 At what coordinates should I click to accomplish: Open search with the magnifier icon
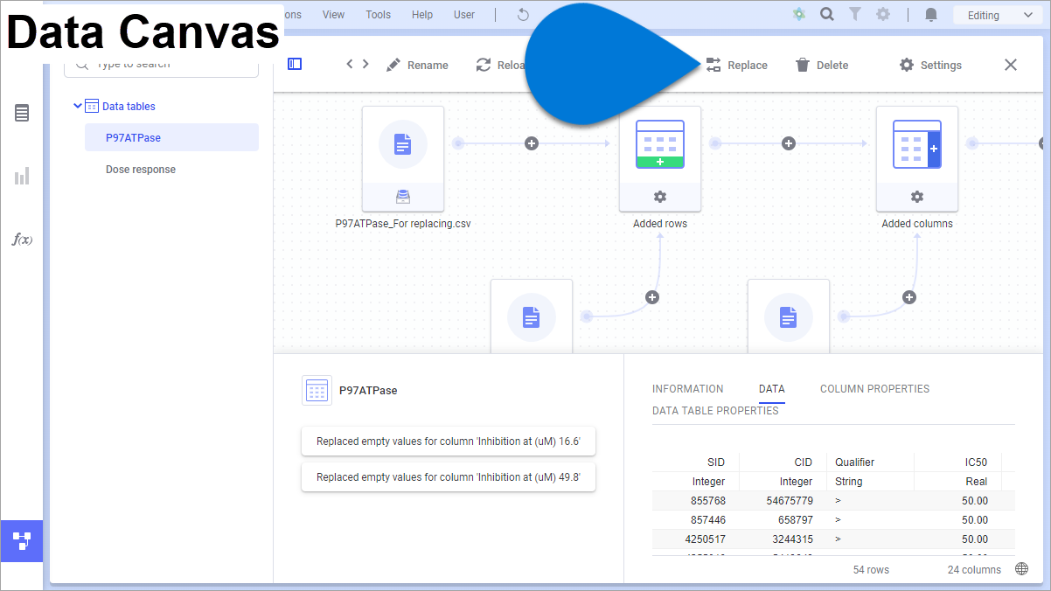pyautogui.click(x=826, y=14)
